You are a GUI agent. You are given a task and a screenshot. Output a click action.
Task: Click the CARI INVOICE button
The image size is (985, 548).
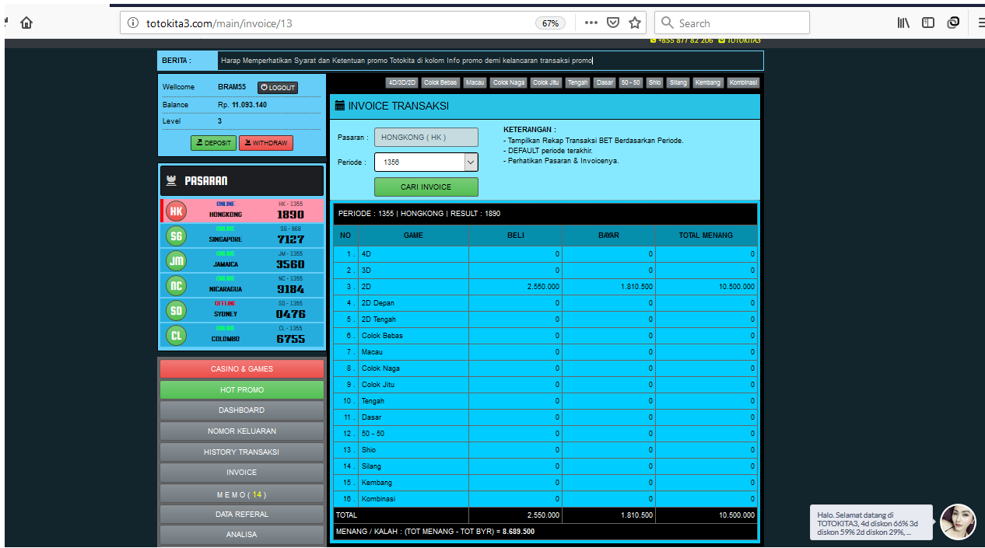426,187
